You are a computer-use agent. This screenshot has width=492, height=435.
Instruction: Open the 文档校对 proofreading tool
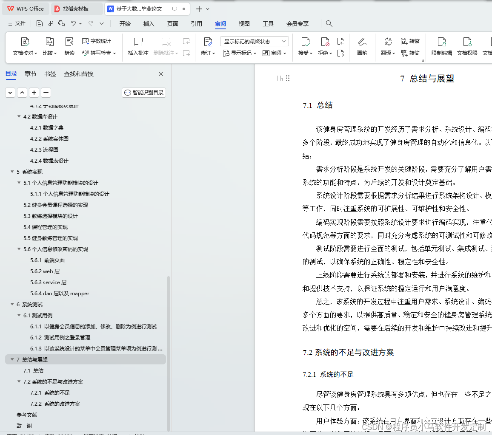(25, 46)
